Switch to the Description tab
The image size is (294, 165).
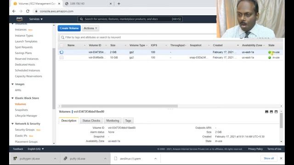point(69,121)
